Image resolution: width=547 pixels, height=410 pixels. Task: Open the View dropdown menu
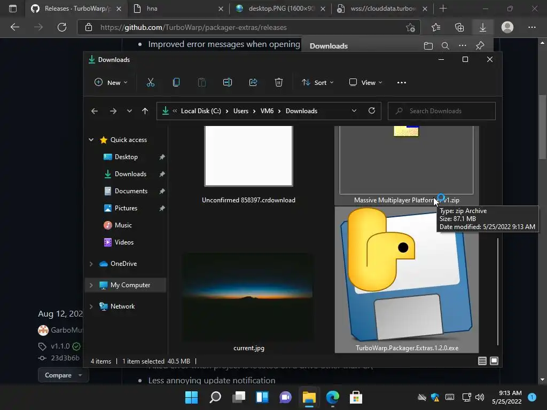pos(366,82)
